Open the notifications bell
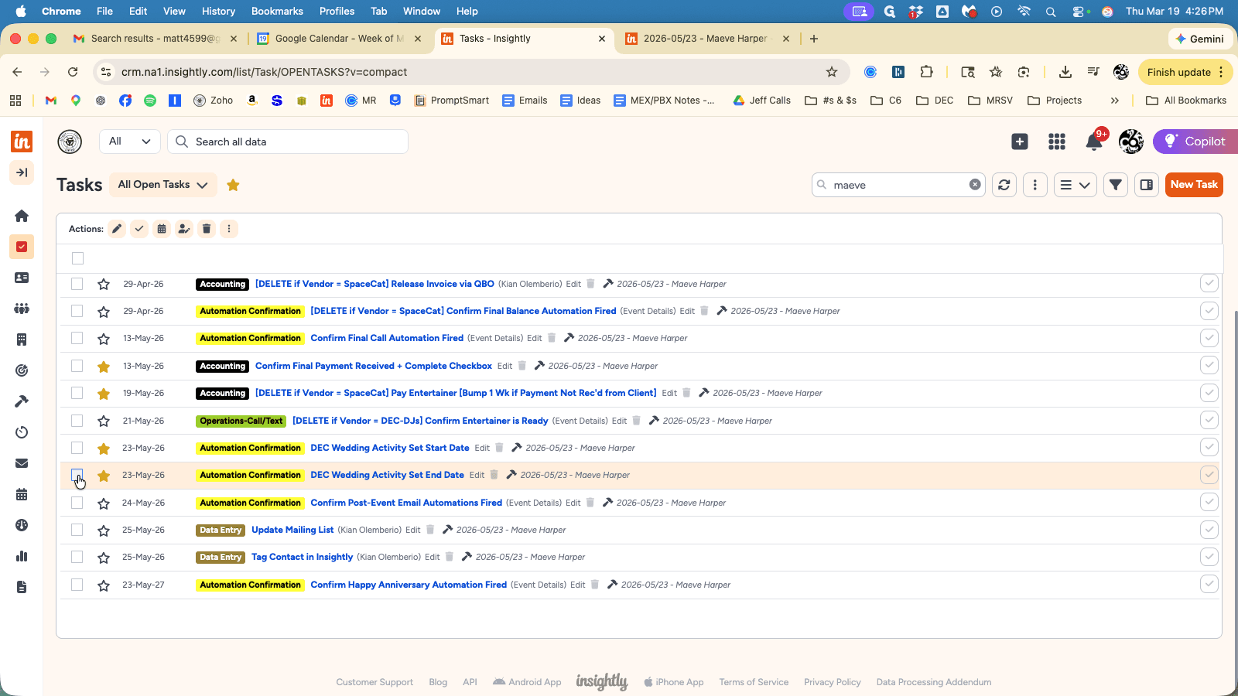 1094,142
